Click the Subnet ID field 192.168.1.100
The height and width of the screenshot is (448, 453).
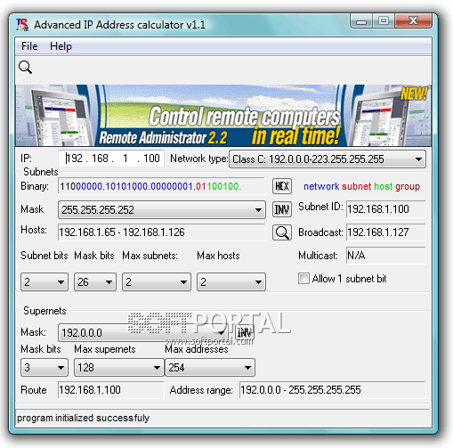(x=386, y=209)
